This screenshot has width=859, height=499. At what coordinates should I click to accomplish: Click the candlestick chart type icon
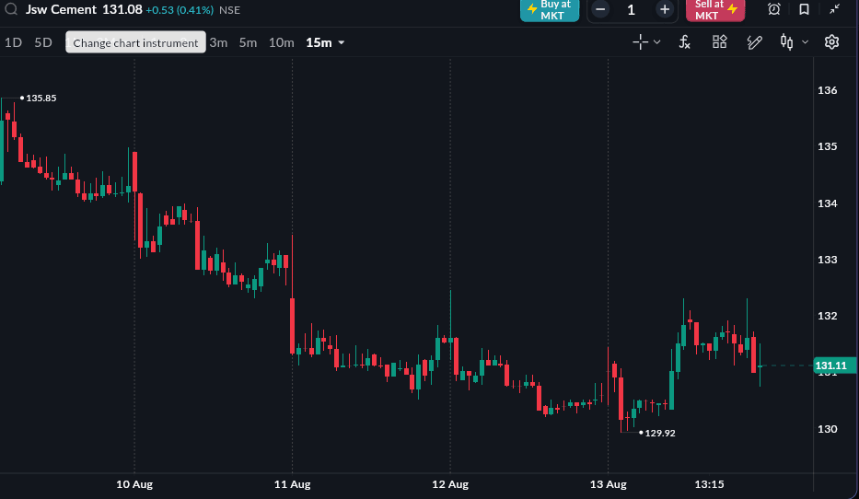pos(786,42)
